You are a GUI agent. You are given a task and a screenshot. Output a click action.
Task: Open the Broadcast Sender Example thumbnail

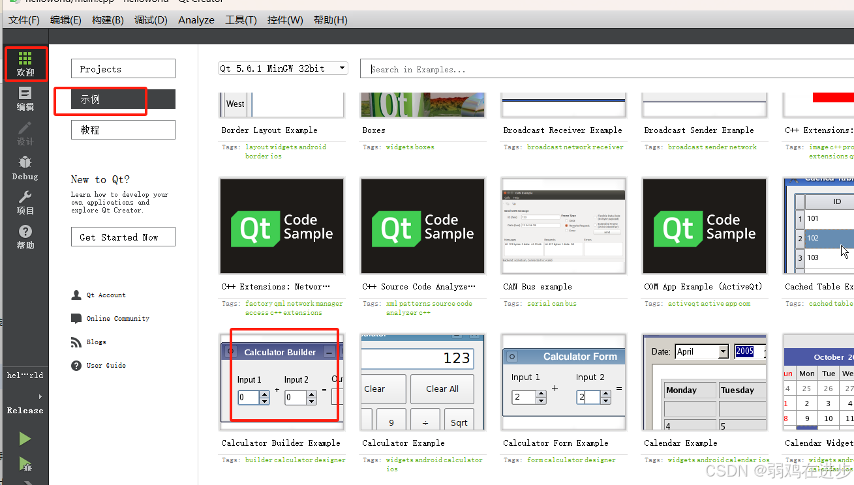point(705,105)
